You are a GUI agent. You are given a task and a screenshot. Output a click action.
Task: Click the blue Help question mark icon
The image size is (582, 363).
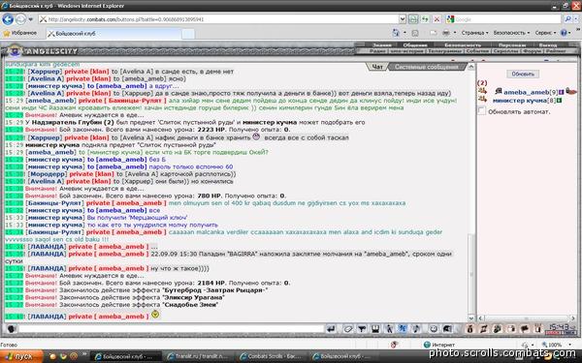coord(564,33)
